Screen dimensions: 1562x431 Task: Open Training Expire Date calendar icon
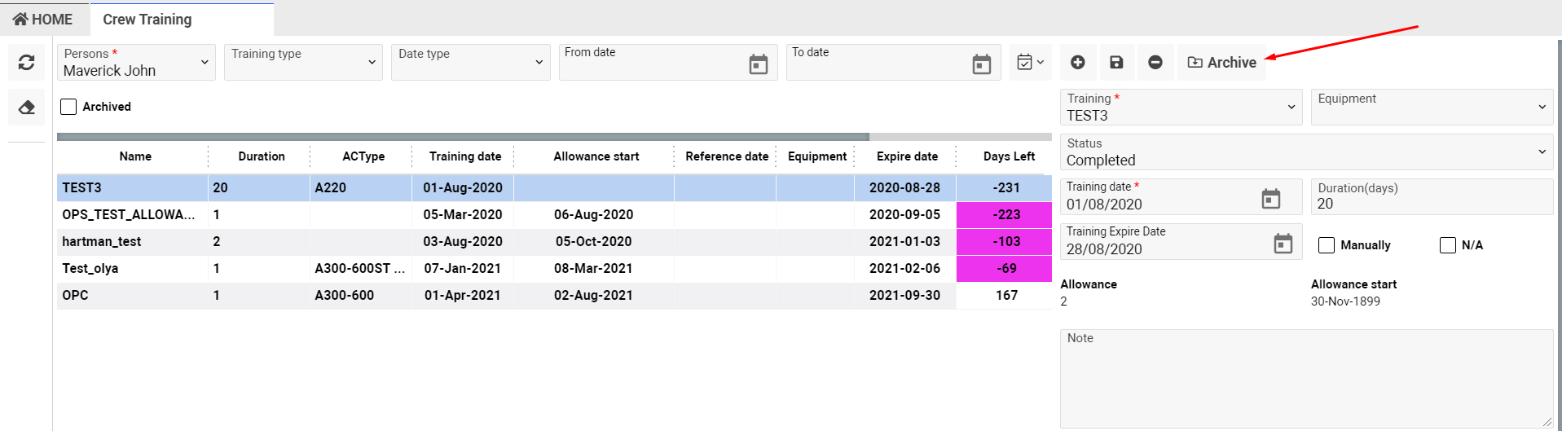click(x=1283, y=243)
